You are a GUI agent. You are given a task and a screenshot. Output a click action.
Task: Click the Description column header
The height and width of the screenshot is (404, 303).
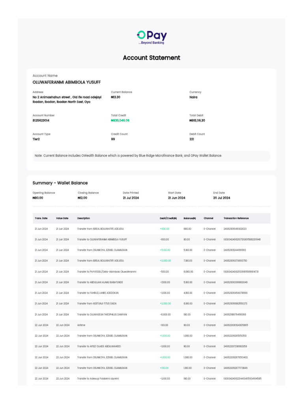84,218
